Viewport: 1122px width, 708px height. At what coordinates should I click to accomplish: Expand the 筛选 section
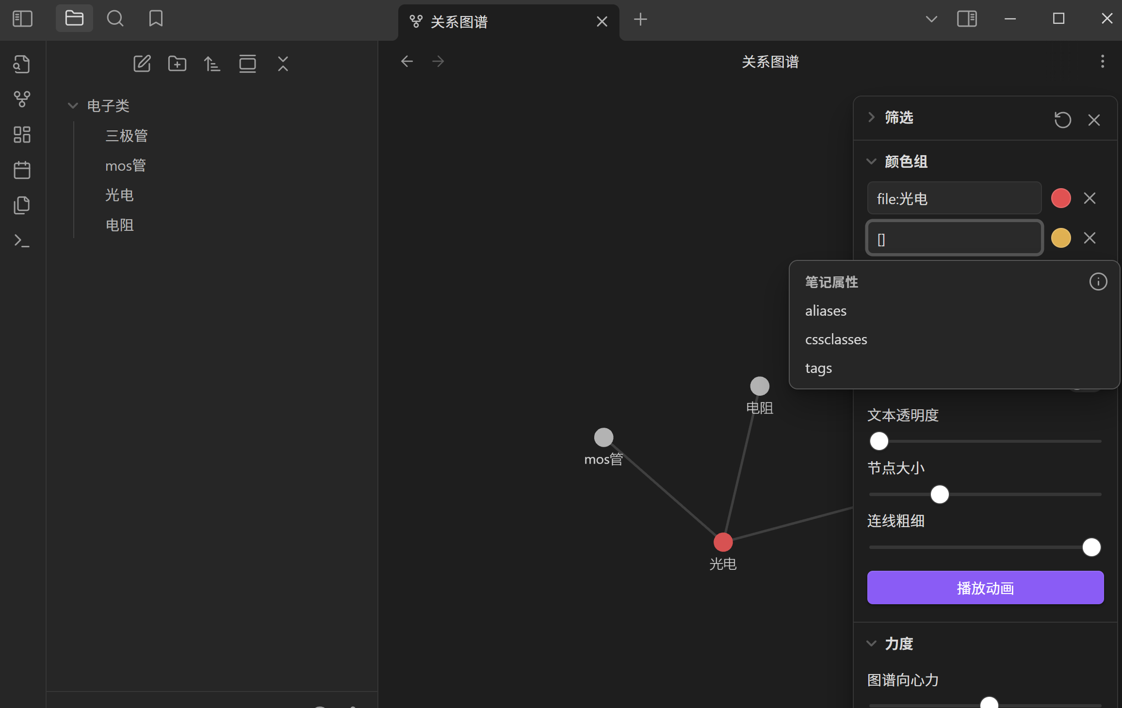[898, 117]
